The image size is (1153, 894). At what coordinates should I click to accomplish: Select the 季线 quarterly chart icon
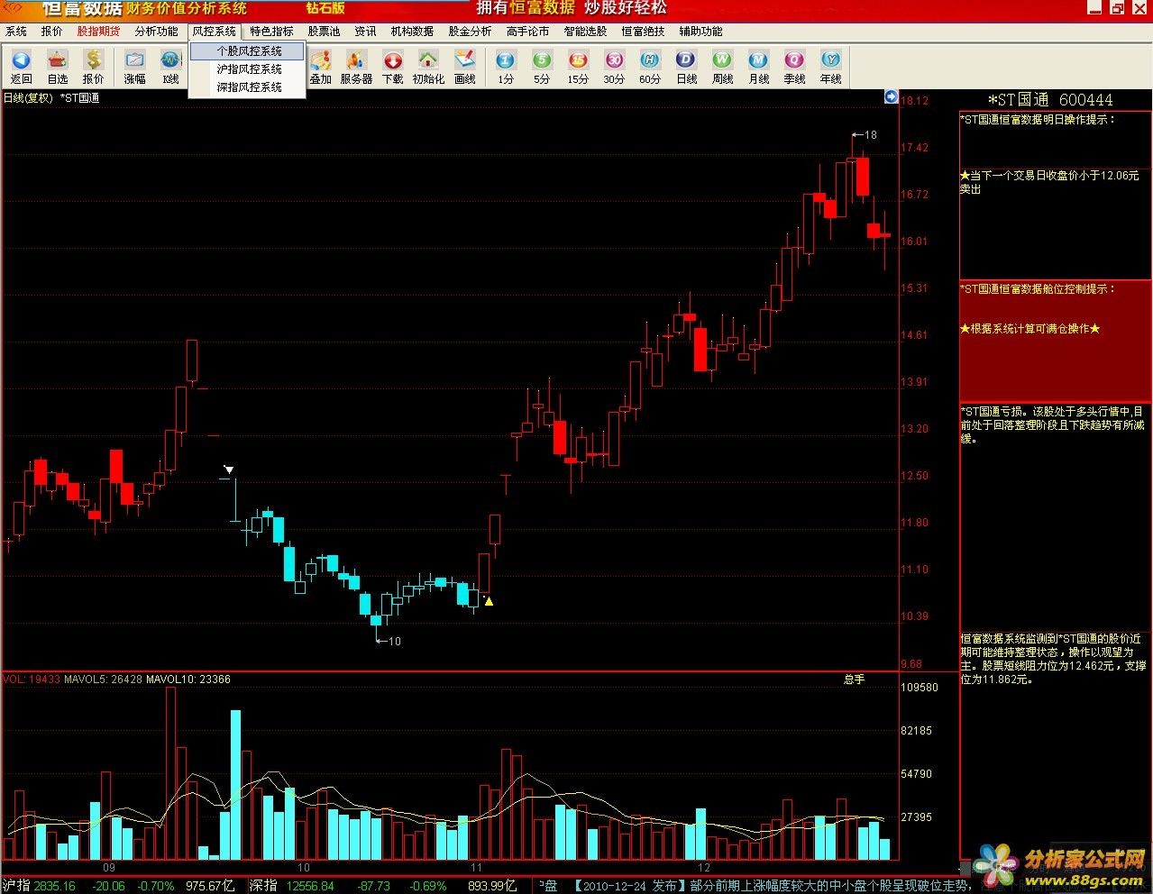click(795, 68)
